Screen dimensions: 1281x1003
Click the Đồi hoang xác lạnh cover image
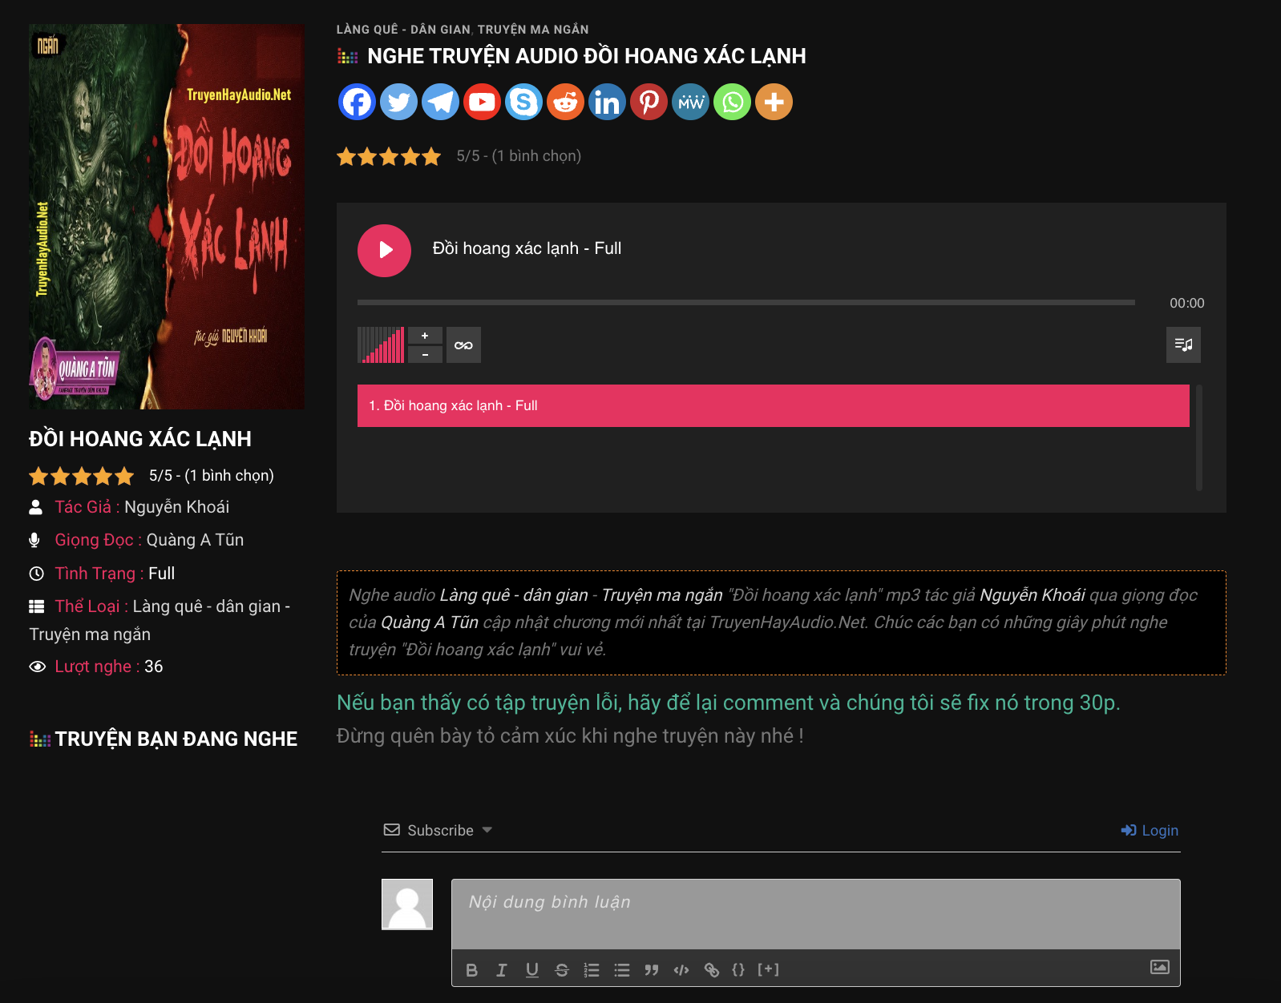(167, 216)
